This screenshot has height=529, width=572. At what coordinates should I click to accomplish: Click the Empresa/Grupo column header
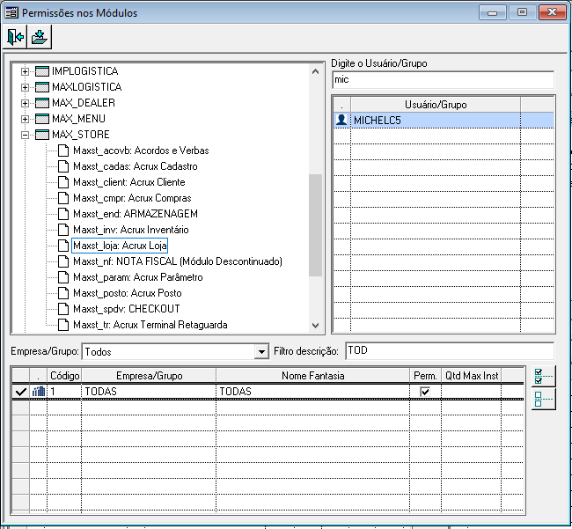click(x=149, y=376)
